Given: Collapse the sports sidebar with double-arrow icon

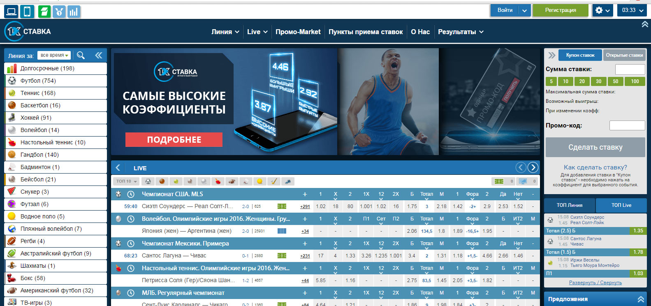Looking at the screenshot, I should (99, 55).
